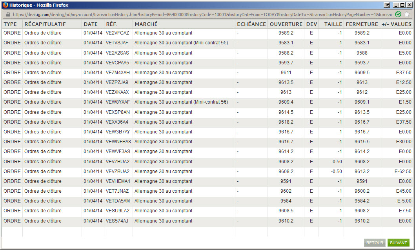Screen dimensions: 415x250
Task: Click the Firefox logo in title bar
Action: (x=5, y=5)
